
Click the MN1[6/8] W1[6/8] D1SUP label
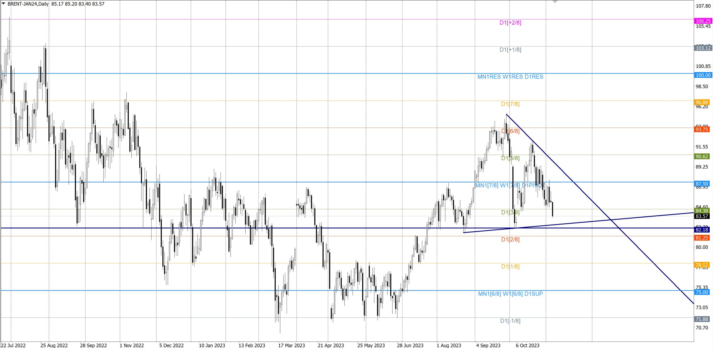click(510, 294)
